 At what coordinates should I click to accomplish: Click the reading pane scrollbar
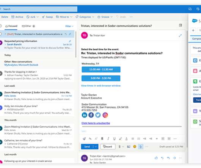click(x=187, y=89)
